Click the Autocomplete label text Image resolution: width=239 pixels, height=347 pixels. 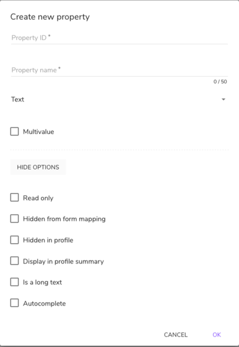click(45, 304)
